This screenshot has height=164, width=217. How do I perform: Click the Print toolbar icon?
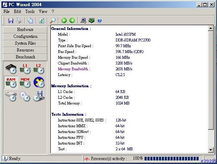tap(19, 21)
